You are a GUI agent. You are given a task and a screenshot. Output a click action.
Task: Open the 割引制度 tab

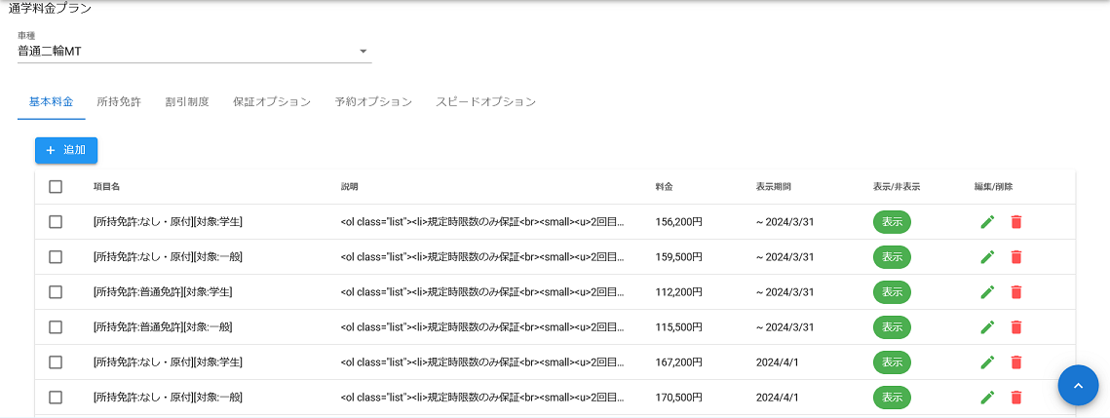(x=187, y=101)
